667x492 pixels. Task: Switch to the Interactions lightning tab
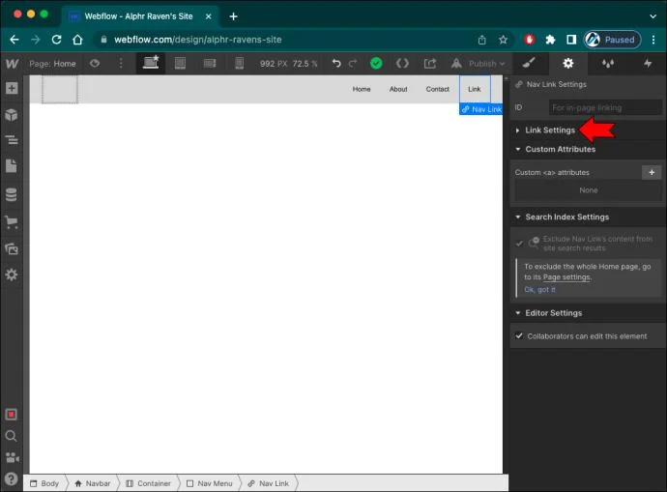pos(648,64)
